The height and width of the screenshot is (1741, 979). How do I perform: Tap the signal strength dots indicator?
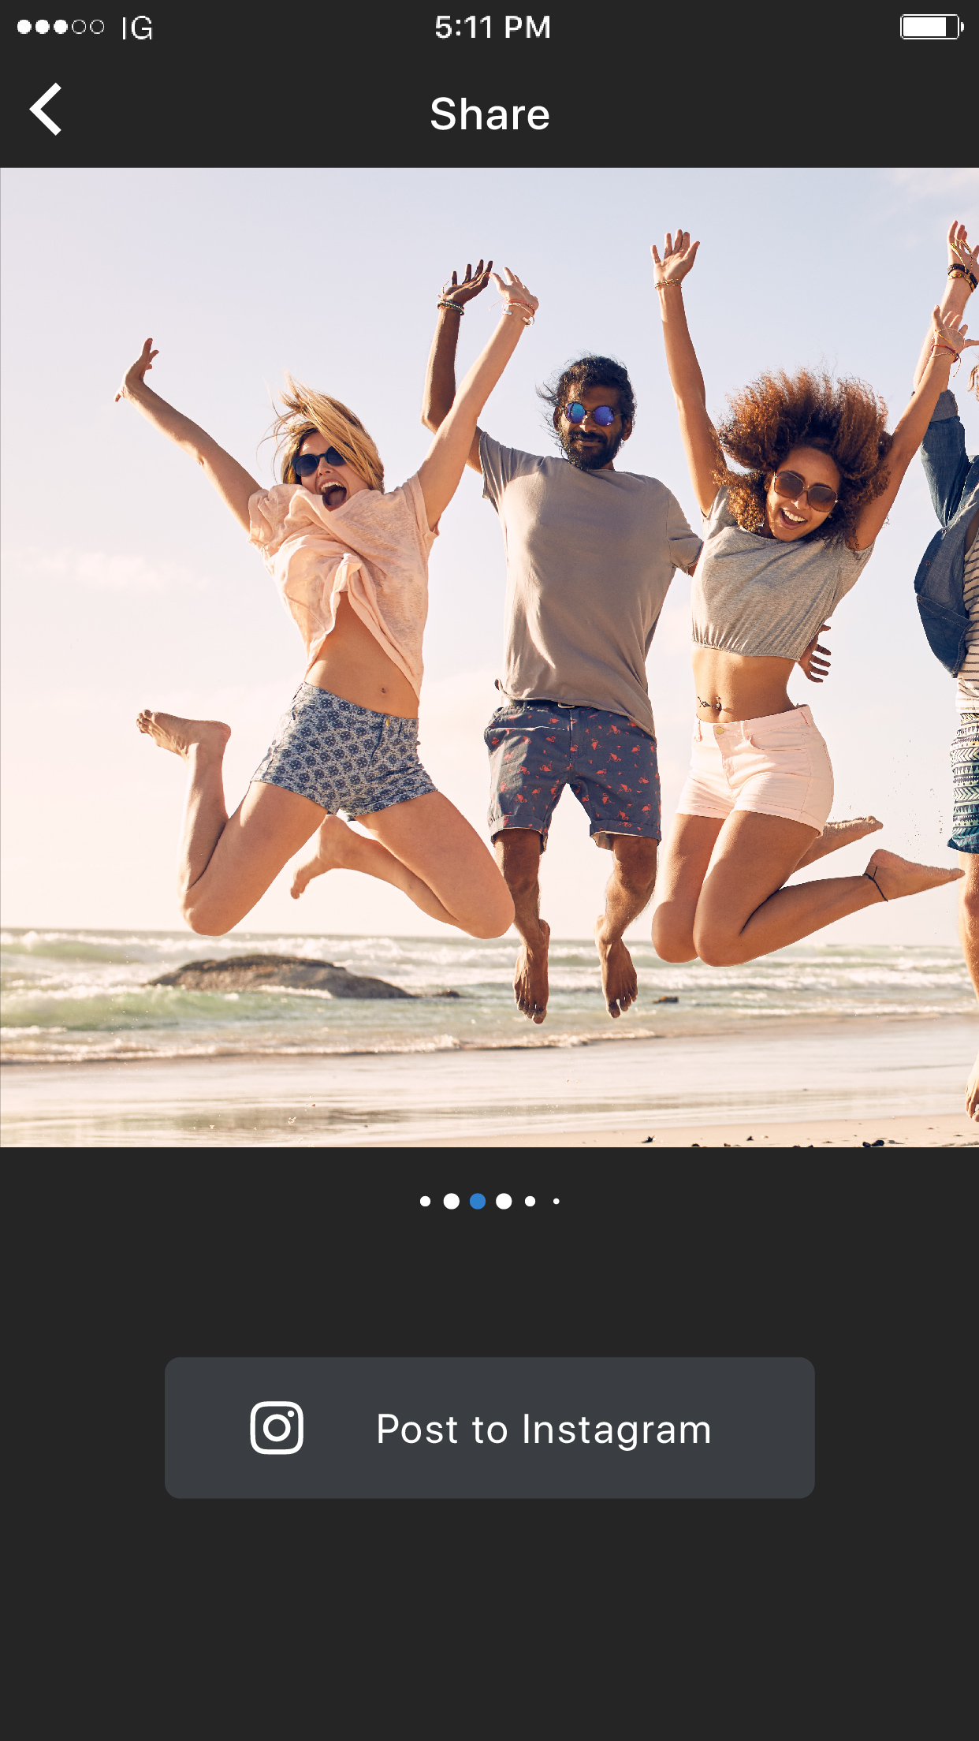coord(61,27)
